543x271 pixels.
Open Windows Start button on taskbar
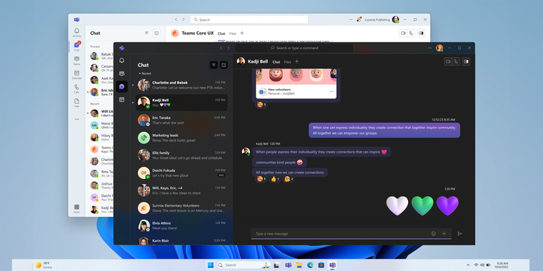(211, 265)
